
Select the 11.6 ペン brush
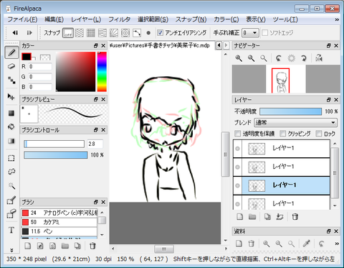point(59,231)
